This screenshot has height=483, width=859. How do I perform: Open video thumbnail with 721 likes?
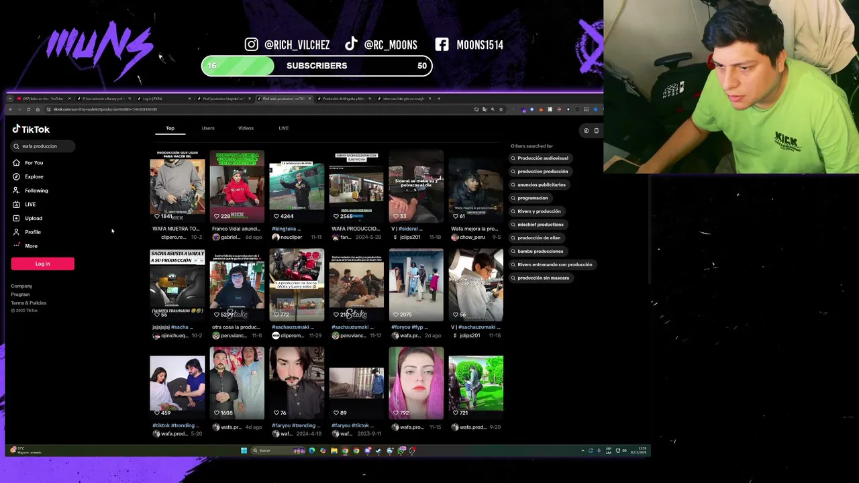(x=476, y=383)
